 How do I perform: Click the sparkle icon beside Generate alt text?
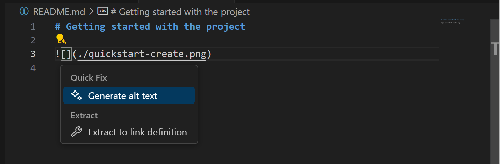pyautogui.click(x=77, y=96)
